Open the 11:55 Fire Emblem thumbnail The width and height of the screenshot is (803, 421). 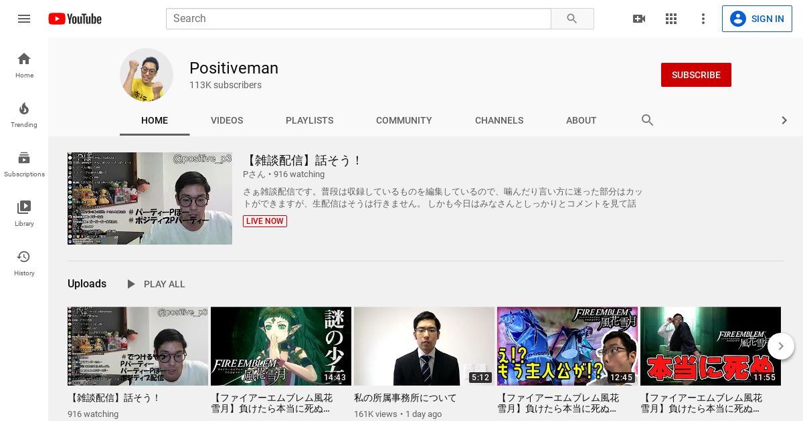pyautogui.click(x=711, y=346)
